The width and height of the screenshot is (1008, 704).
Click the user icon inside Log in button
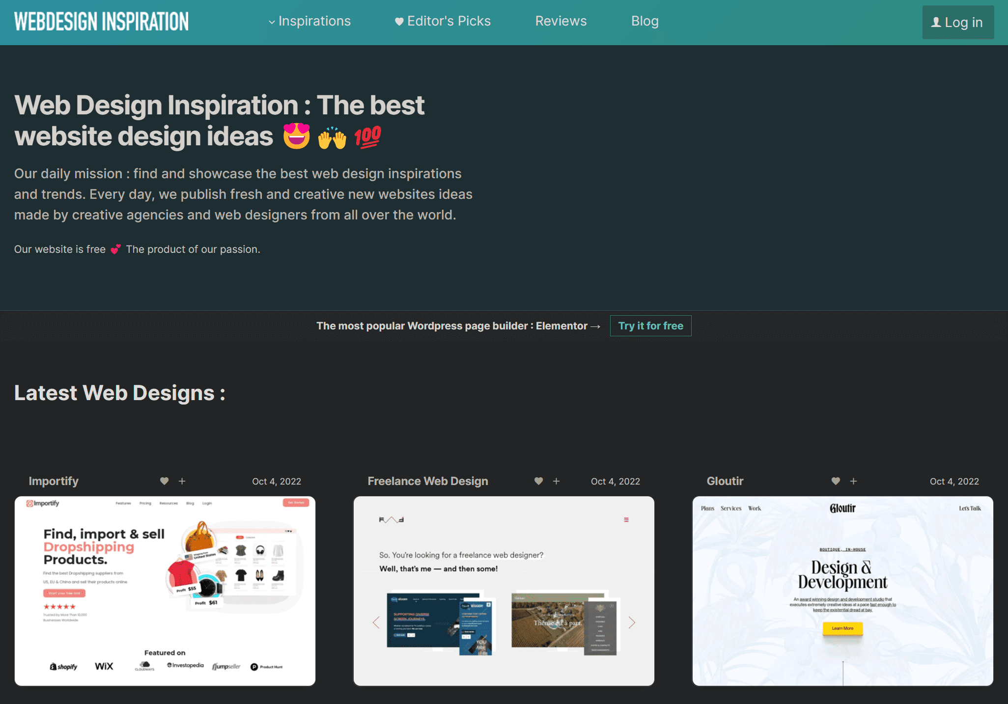pyautogui.click(x=936, y=22)
